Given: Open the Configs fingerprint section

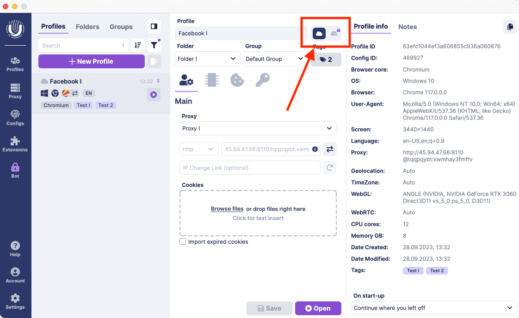Looking at the screenshot, I should point(15,118).
